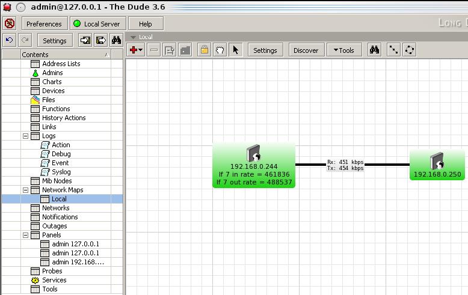Select Network Maps tree item
468x295 pixels.
[63, 190]
